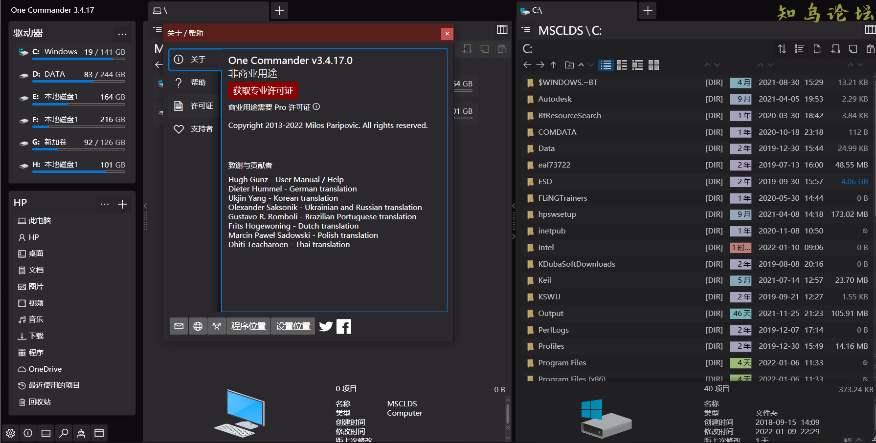Screen dimensions: 876x443
Task: Click the new note icon in right pane
Action: (853, 49)
